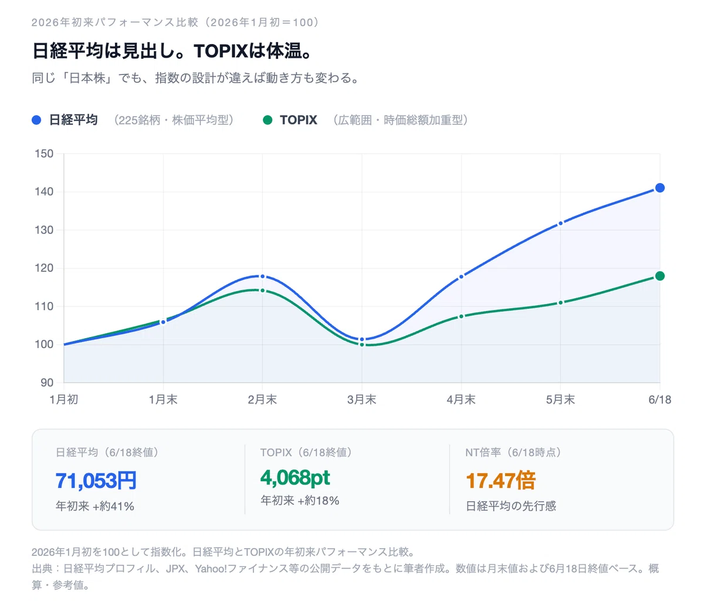Image resolution: width=704 pixels, height=607 pixels.
Task: Click the TOPIX 4月末 data point
Action: pyautogui.click(x=461, y=316)
